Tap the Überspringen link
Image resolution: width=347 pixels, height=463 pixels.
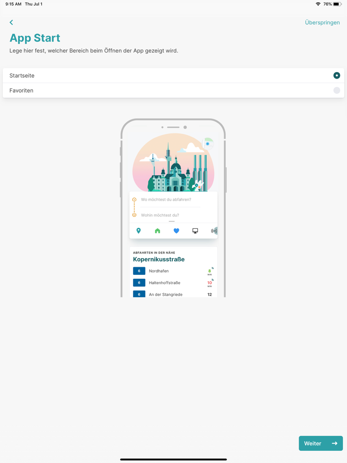[322, 23]
